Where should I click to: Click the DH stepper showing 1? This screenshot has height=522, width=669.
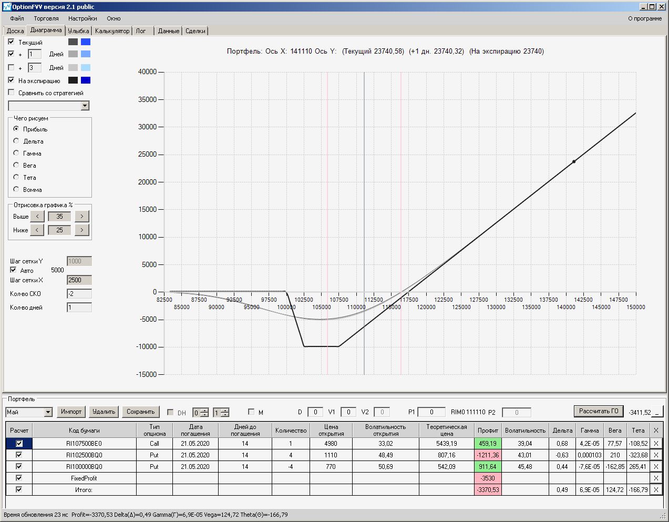pyautogui.click(x=221, y=413)
